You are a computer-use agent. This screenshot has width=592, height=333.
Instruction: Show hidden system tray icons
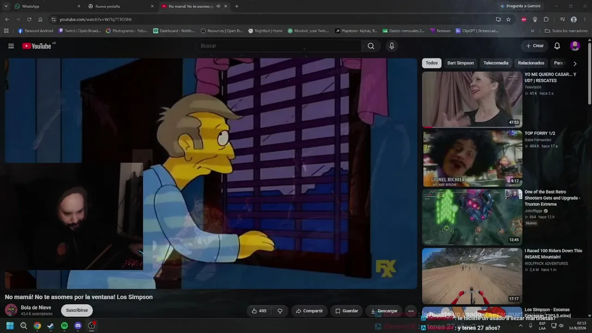(x=521, y=326)
